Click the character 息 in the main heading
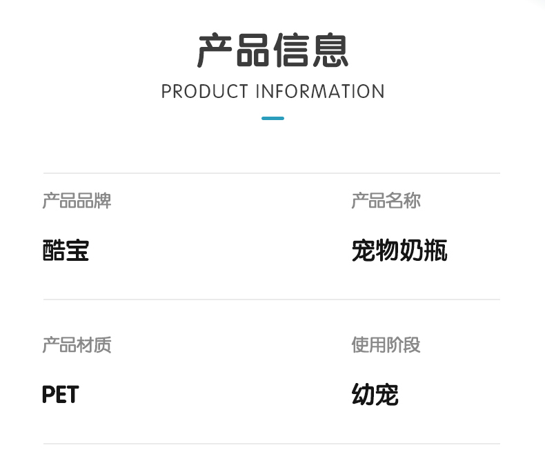This screenshot has width=545, height=461. click(330, 50)
